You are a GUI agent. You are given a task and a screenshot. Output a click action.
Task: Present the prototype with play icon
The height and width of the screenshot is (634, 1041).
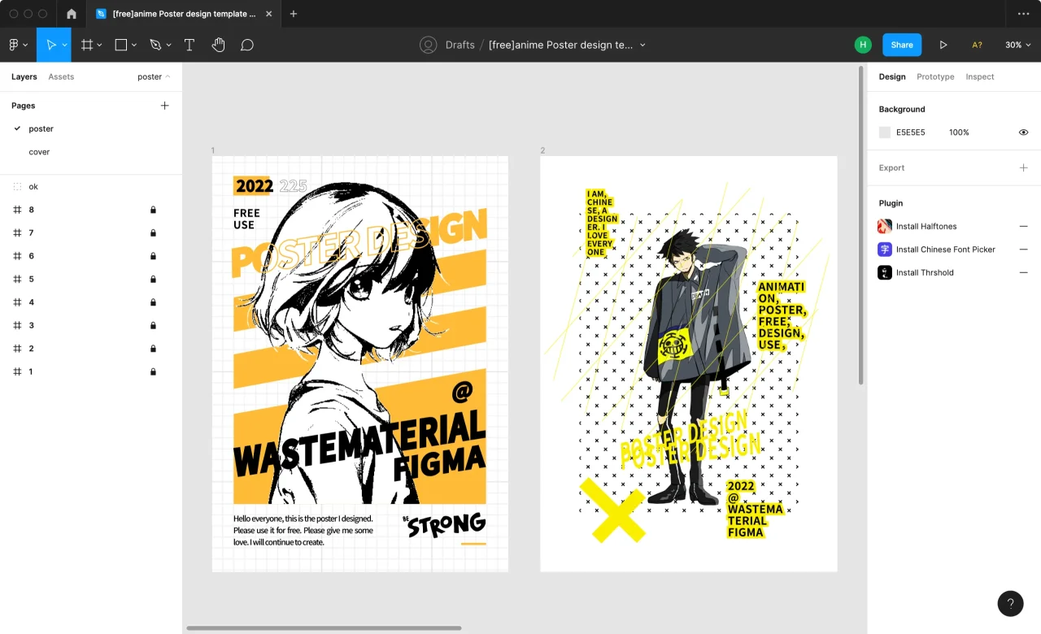click(x=943, y=45)
